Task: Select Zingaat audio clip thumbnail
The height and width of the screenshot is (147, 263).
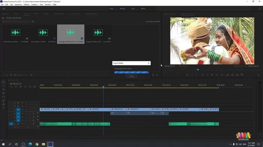Action: coord(98,33)
